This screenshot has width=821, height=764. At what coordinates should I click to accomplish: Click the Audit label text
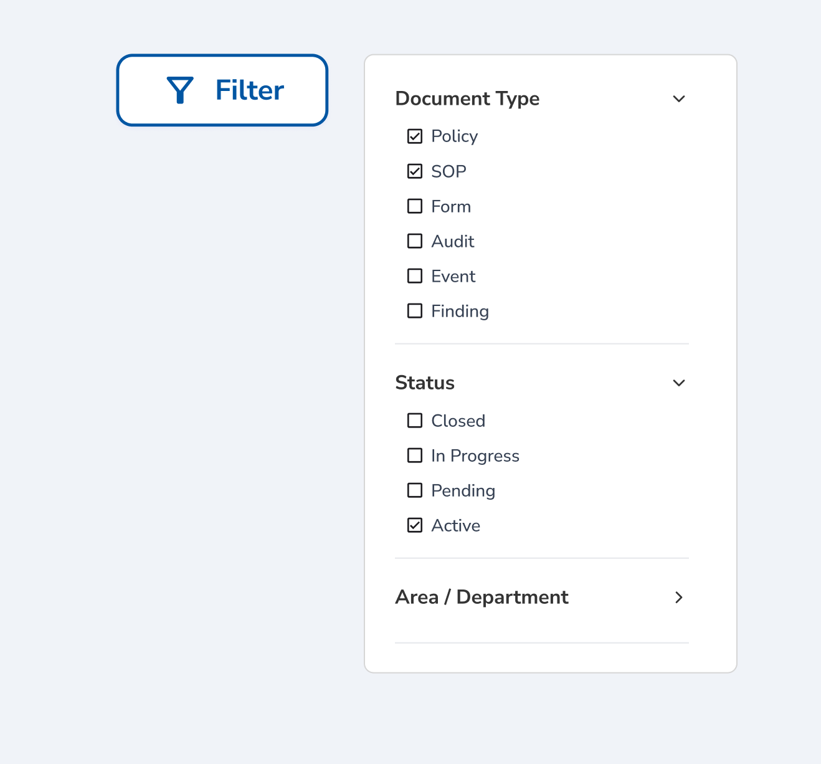(x=453, y=241)
